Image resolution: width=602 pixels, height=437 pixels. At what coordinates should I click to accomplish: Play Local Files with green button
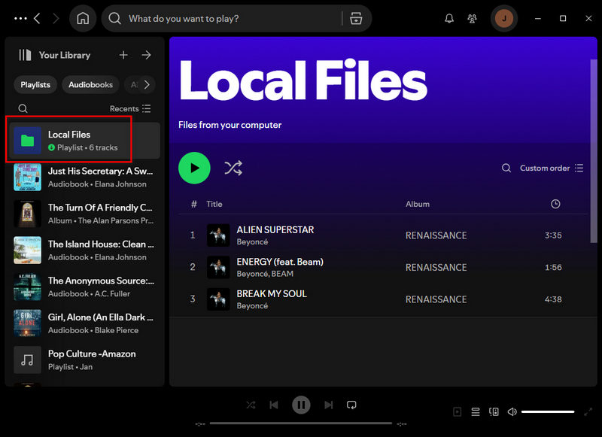[x=194, y=168]
